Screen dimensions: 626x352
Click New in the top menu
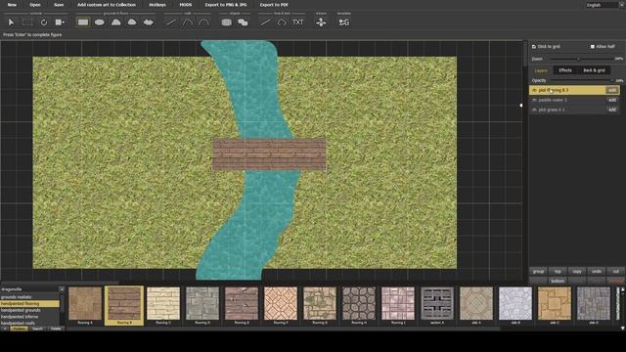[x=12, y=5]
